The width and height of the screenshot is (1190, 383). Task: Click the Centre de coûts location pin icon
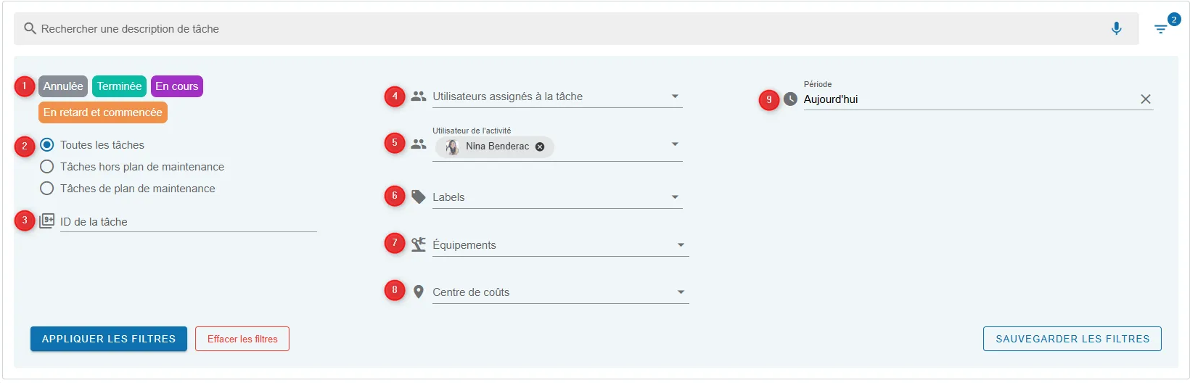(419, 292)
